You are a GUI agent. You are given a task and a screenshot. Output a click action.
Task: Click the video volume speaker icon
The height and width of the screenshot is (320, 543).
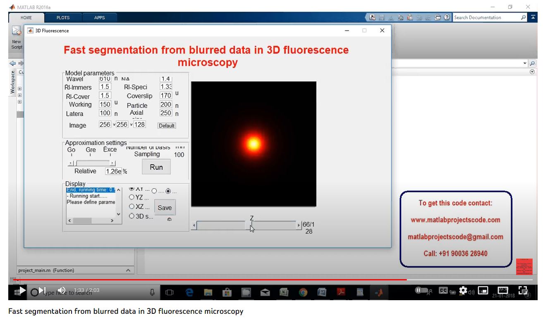[x=61, y=291]
